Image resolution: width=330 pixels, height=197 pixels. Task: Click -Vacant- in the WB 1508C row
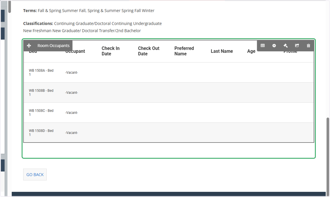pos(71,113)
